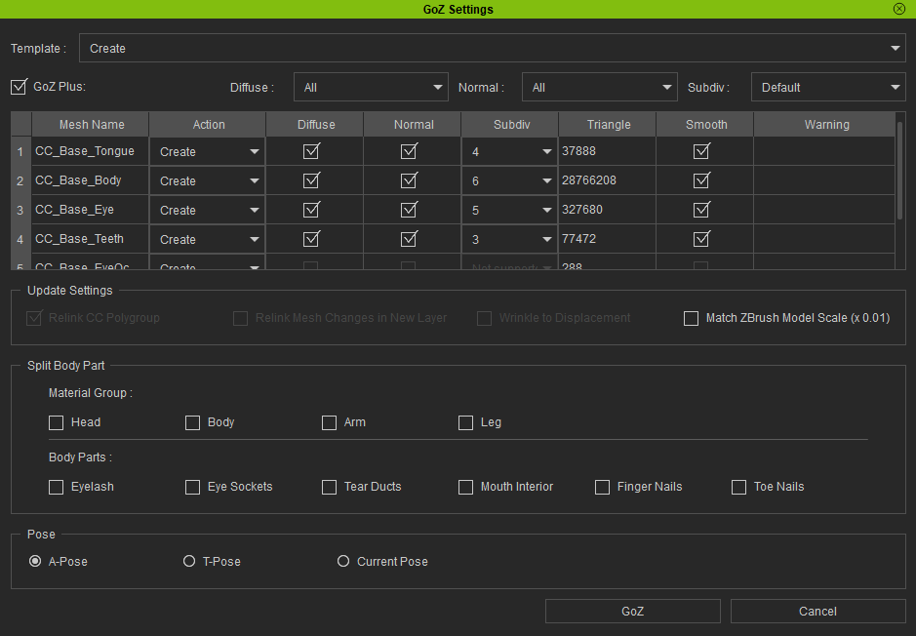Screen dimensions: 916x636
Task: Change Subdiv level for CC_Base_Eye
Action: click(x=510, y=210)
